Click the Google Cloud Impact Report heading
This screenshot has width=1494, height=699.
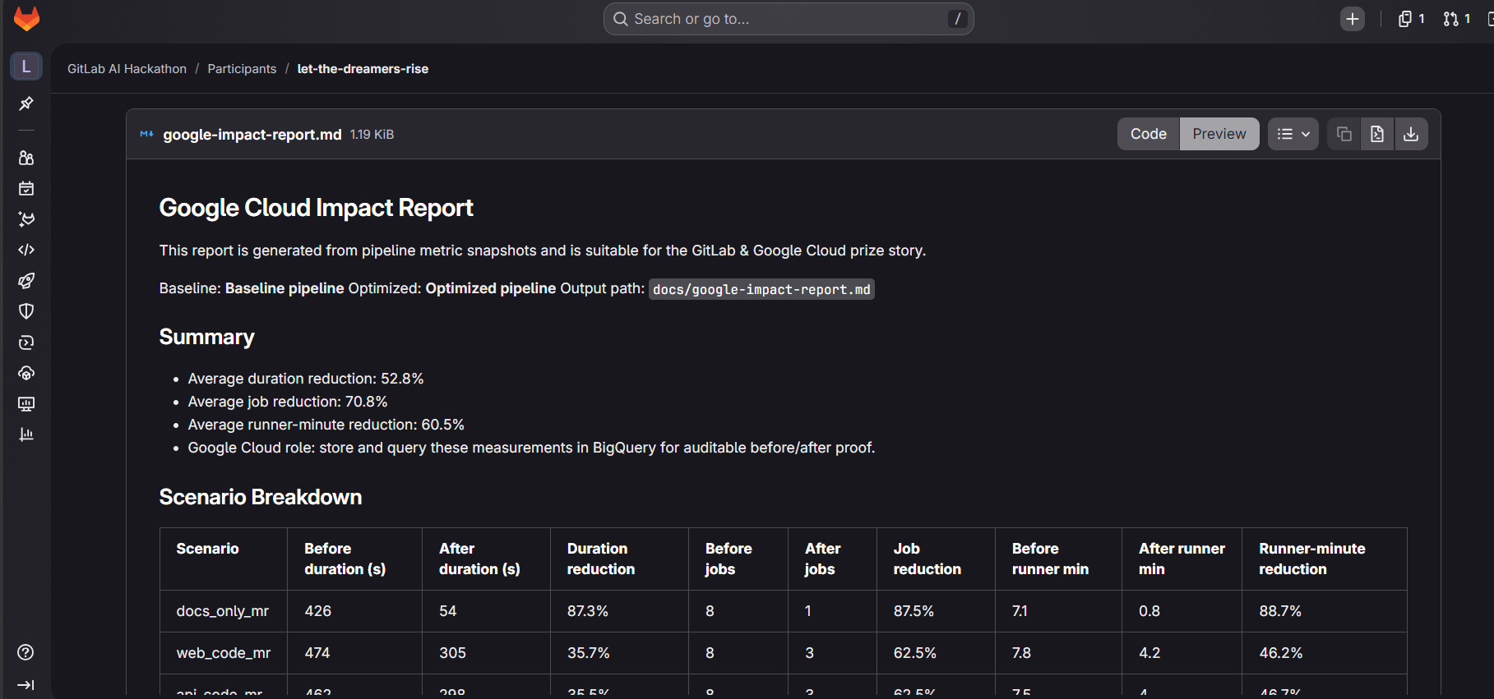click(316, 208)
